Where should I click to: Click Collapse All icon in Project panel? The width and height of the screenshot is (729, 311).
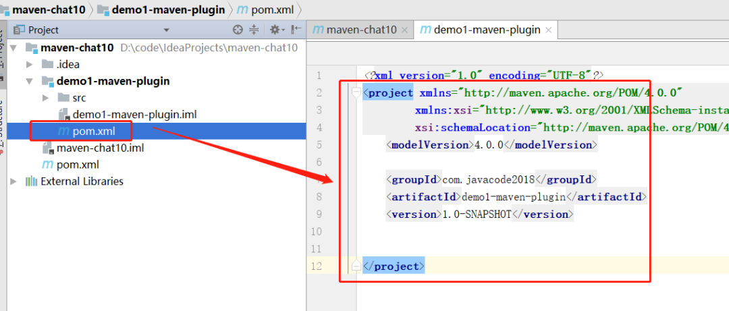pos(254,30)
